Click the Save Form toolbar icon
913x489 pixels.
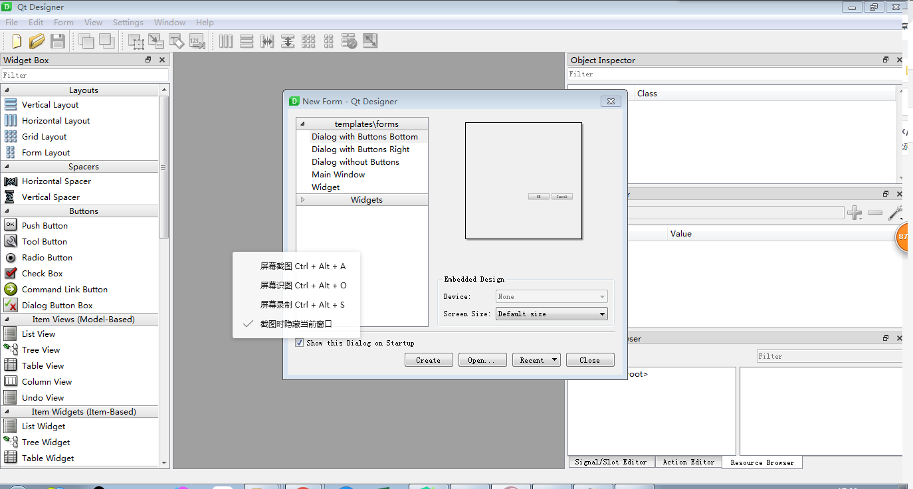point(58,41)
